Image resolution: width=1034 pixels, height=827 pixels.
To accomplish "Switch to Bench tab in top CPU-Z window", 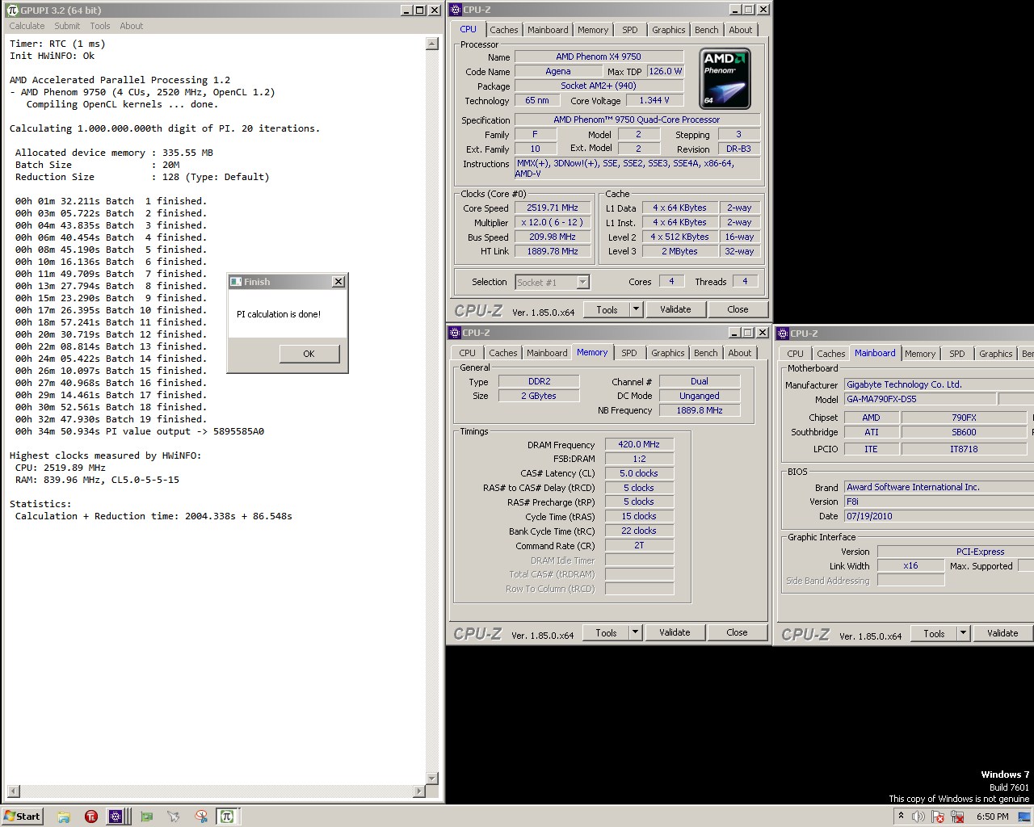I will [706, 30].
